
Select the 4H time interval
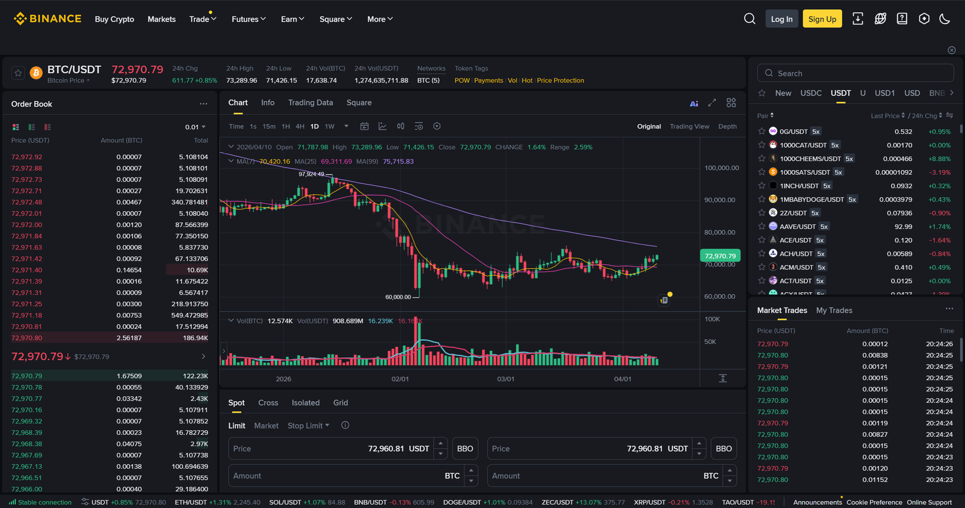click(x=300, y=127)
